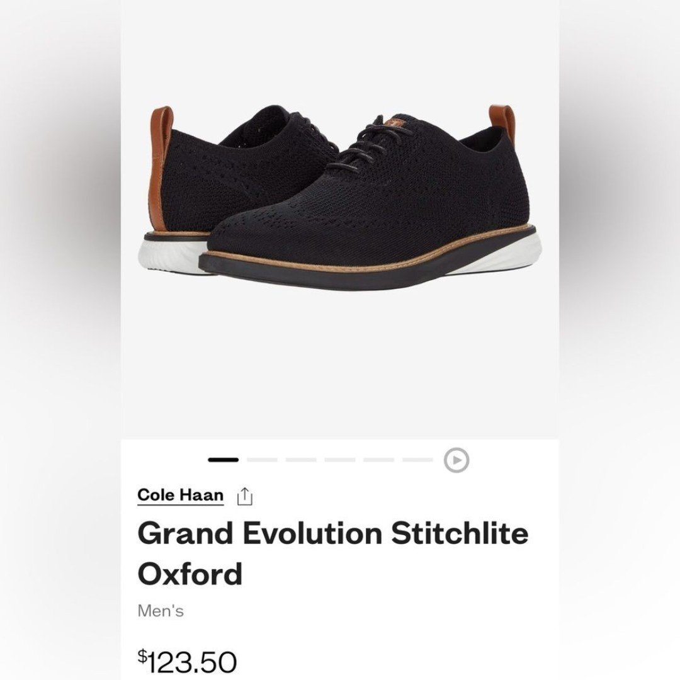Viewport: 680px width, 680px height.
Task: Switch to the fifth carousel image indicator
Action: 378,460
